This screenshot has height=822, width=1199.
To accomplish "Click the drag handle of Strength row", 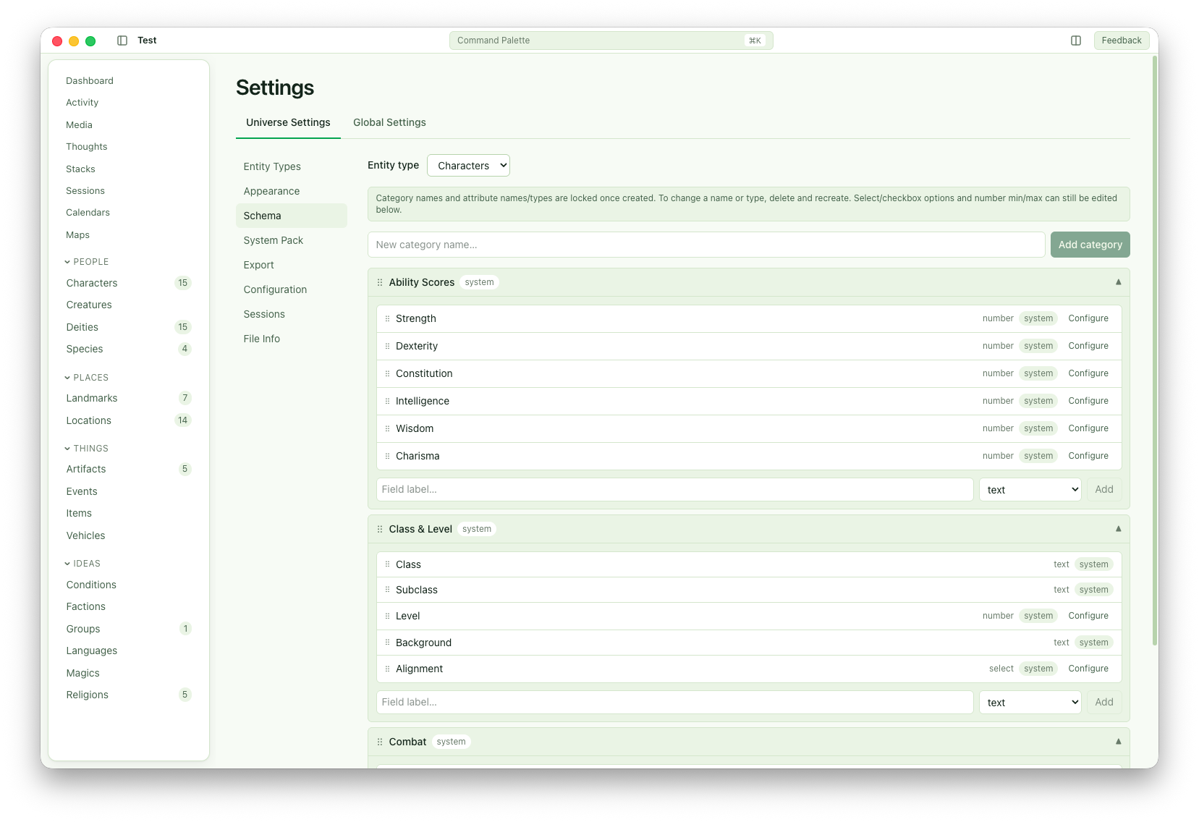I will pos(387,318).
